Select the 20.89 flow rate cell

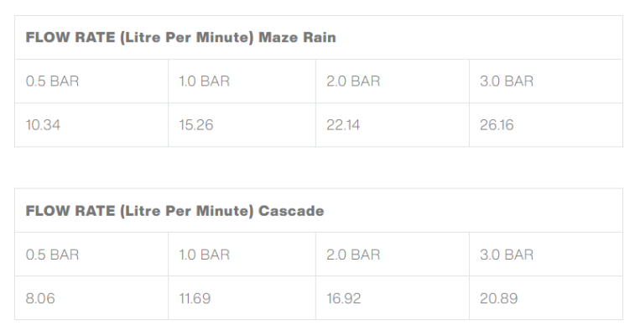pyautogui.click(x=497, y=298)
